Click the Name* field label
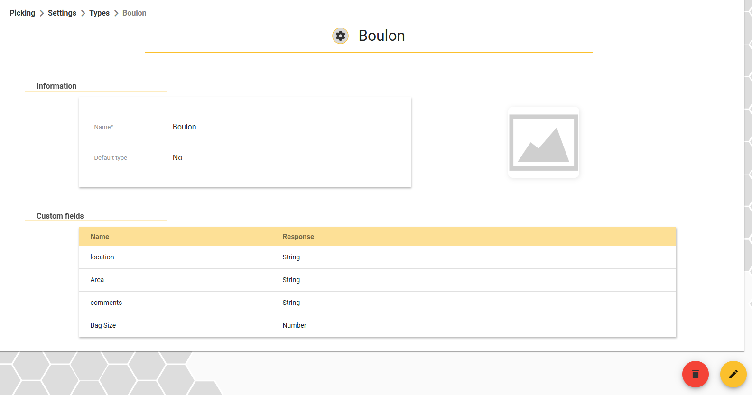752x395 pixels. click(103, 127)
